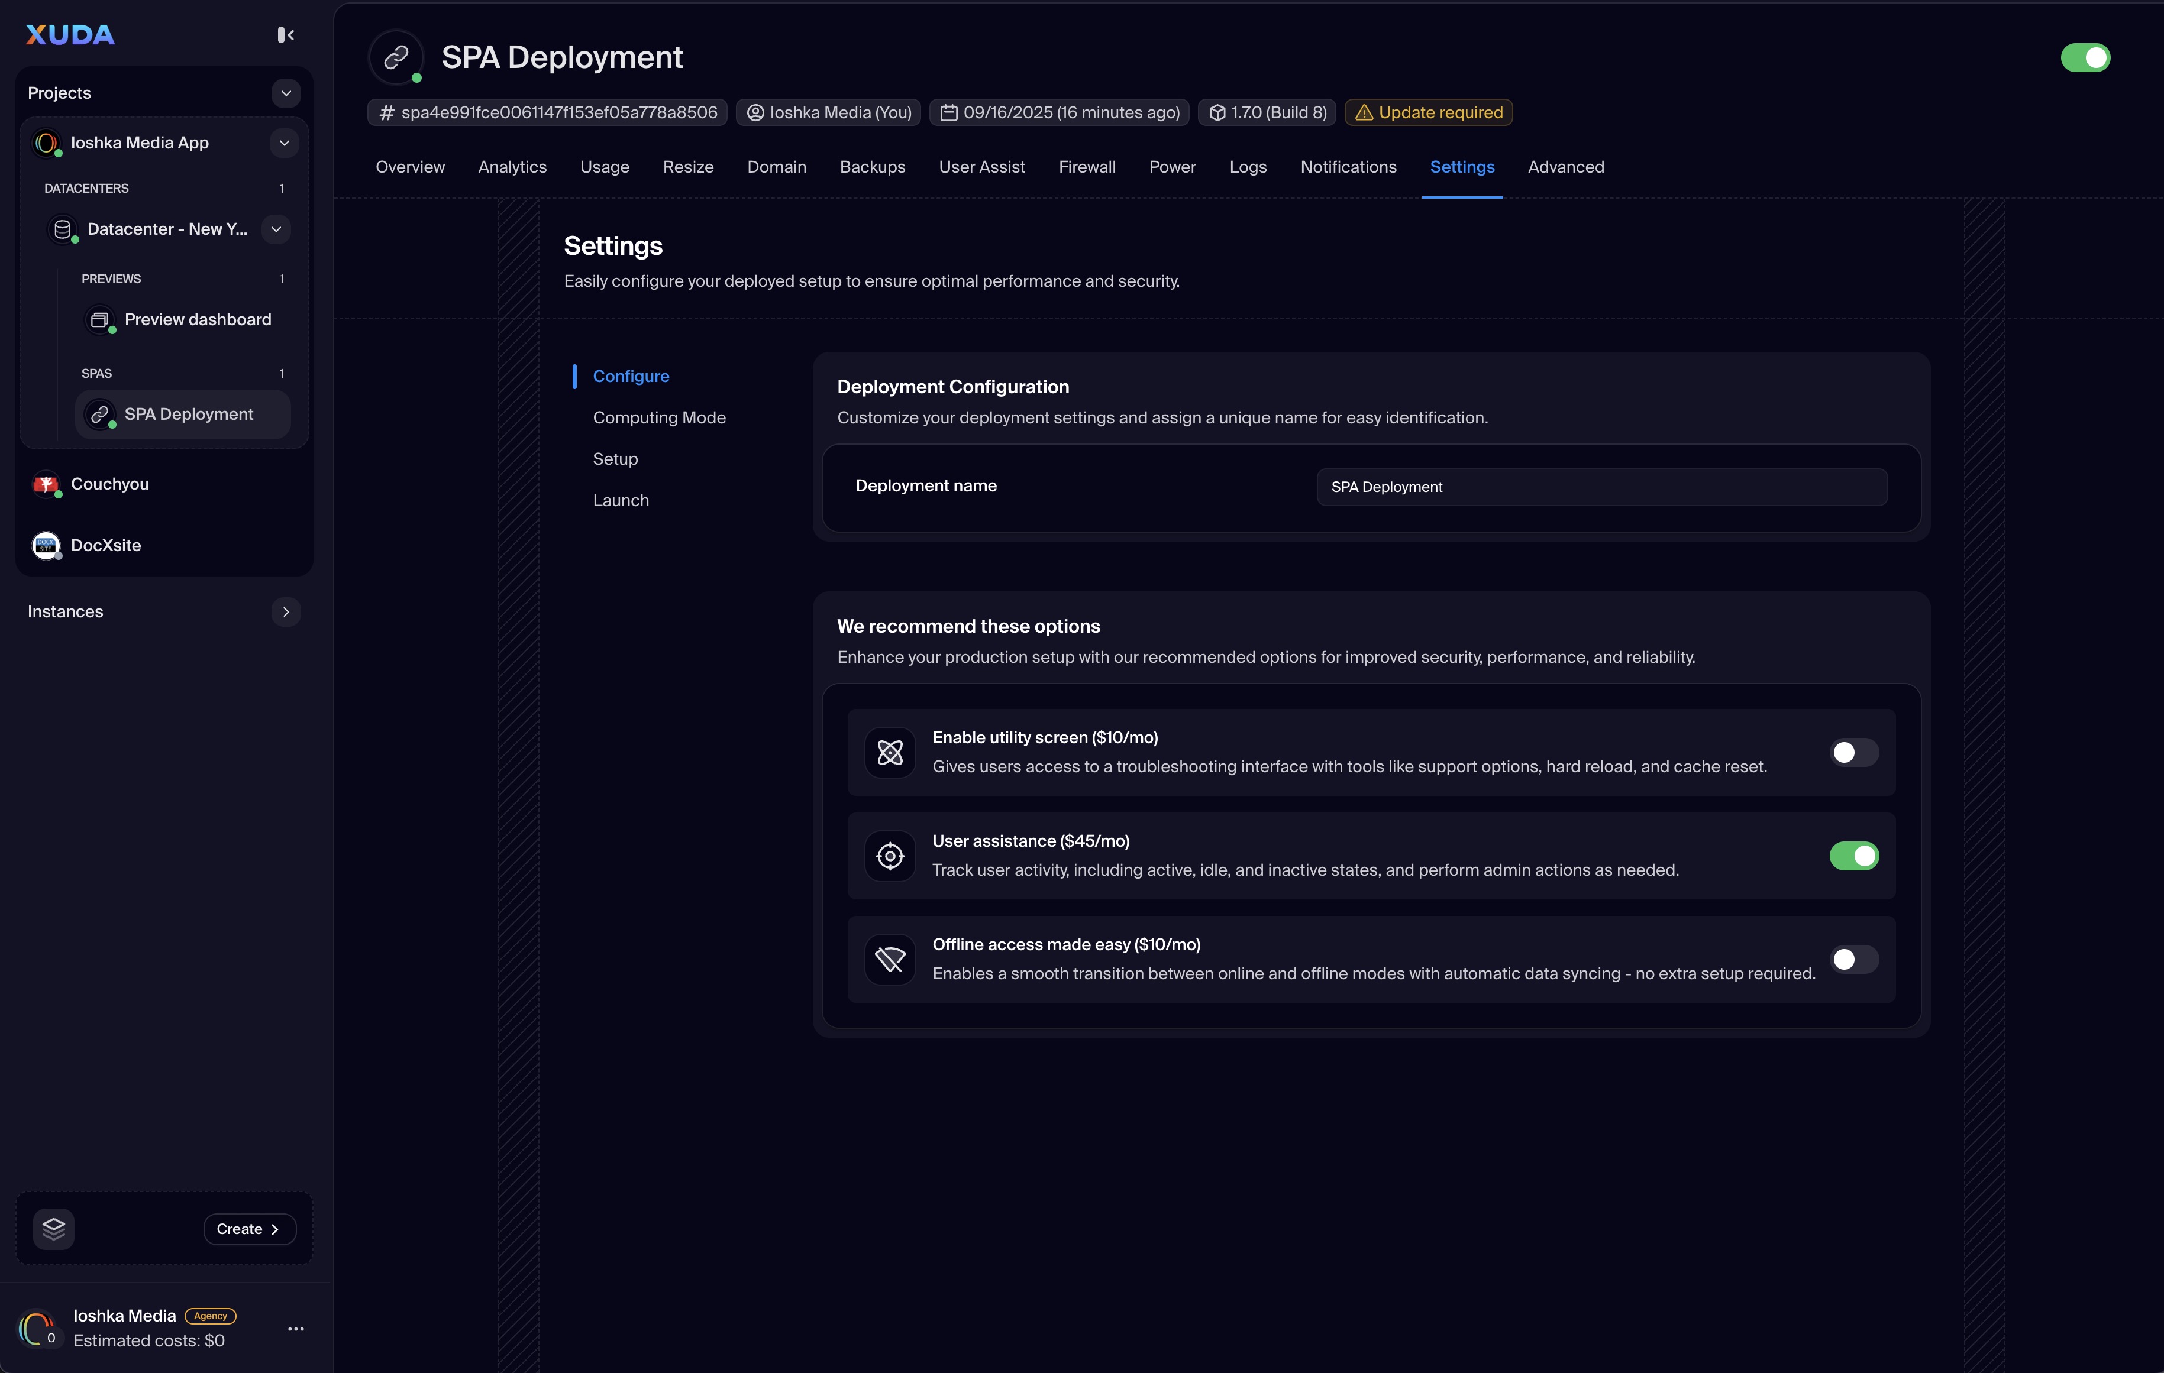Click the offline access wifi-off icon
This screenshot has height=1373, width=2164.
pyautogui.click(x=890, y=959)
